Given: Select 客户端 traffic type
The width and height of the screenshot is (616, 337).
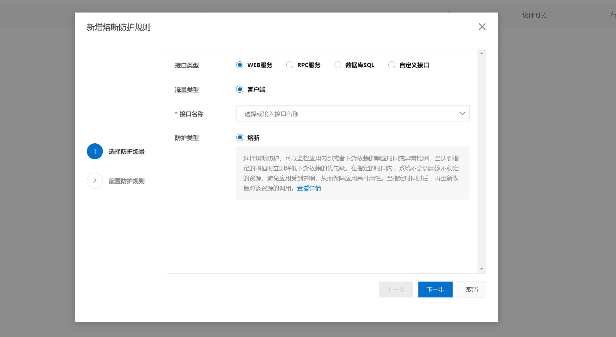Looking at the screenshot, I should [240, 90].
